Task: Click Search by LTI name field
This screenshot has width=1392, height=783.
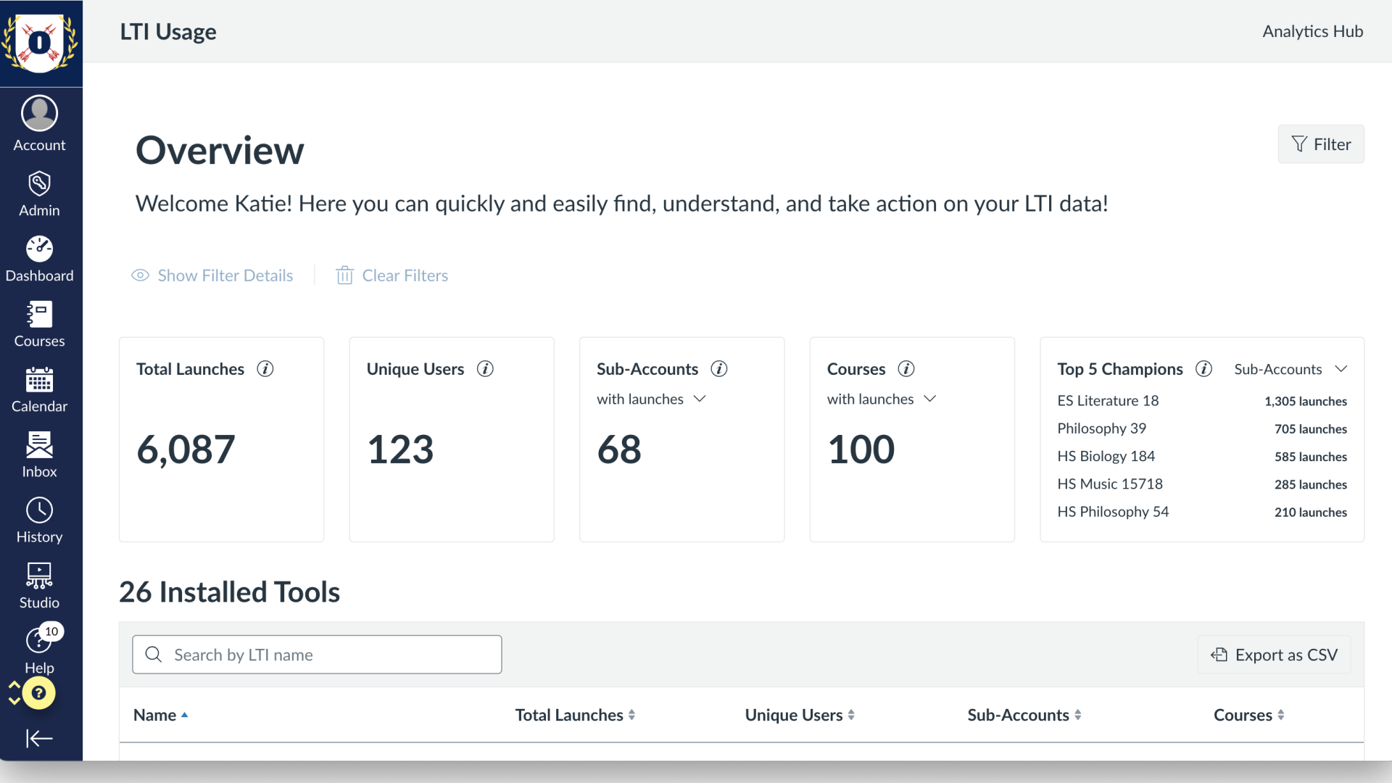Action: [316, 655]
